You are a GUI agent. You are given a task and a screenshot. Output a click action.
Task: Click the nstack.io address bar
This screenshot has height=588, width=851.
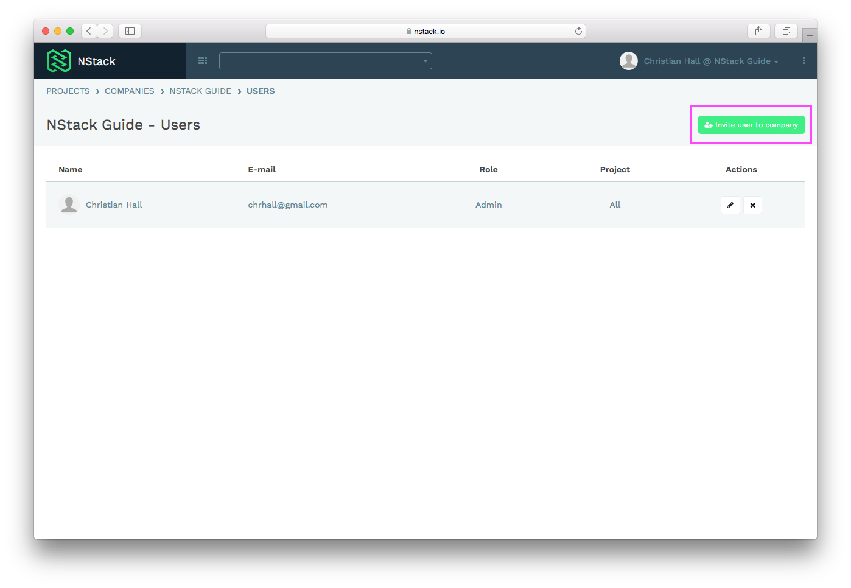425,31
